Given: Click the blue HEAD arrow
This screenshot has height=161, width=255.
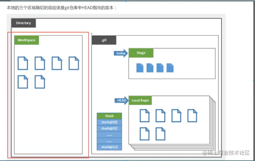Looking at the screenshot, I should tap(122, 100).
